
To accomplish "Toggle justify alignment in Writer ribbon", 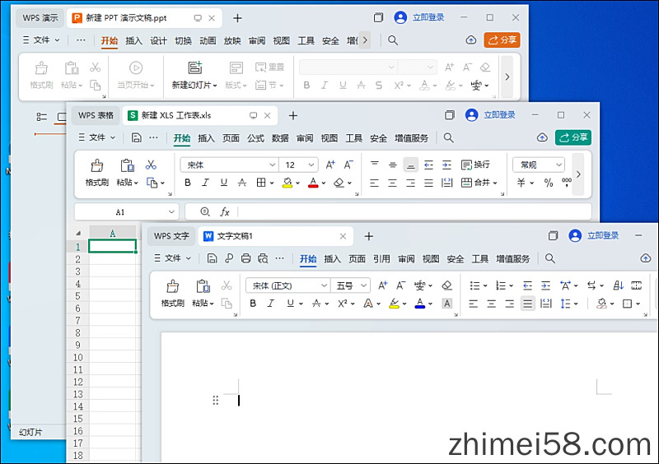I will point(527,304).
